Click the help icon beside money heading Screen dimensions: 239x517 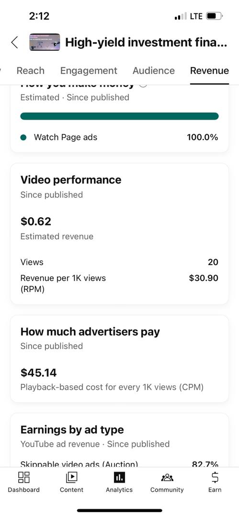[143, 84]
